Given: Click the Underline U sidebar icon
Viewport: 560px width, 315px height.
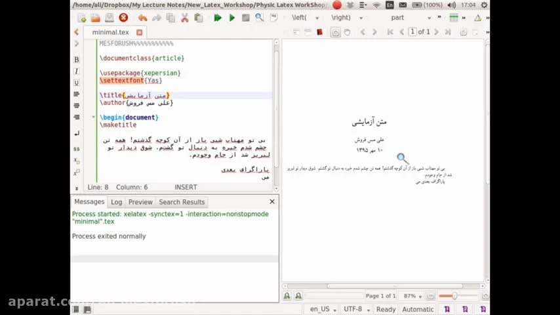Looking at the screenshot, I should coord(76,83).
